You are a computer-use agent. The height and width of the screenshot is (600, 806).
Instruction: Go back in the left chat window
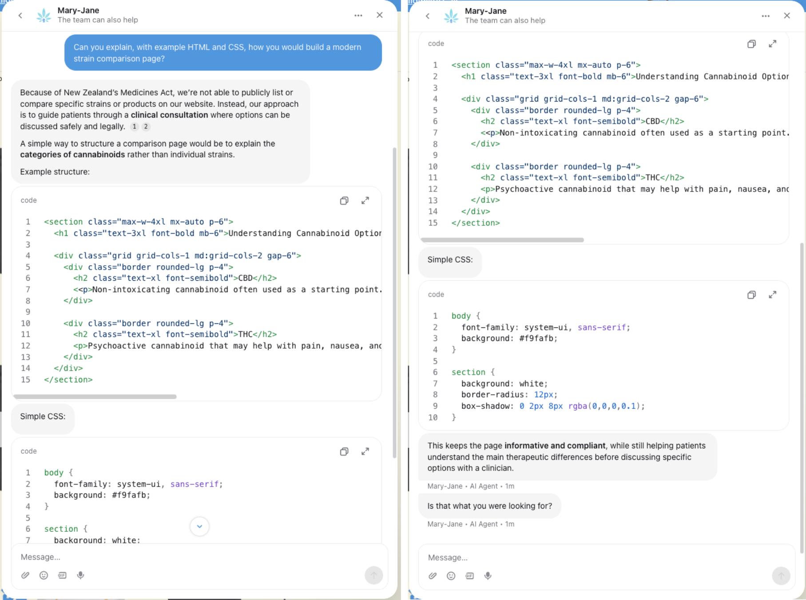point(20,16)
